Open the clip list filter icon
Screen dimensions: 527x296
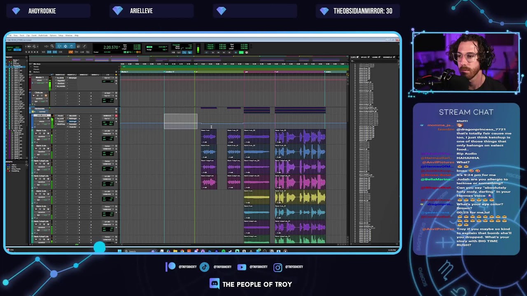point(352,61)
